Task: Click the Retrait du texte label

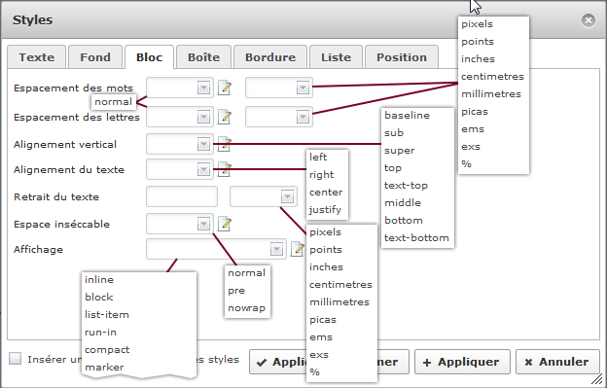Action: 56,196
